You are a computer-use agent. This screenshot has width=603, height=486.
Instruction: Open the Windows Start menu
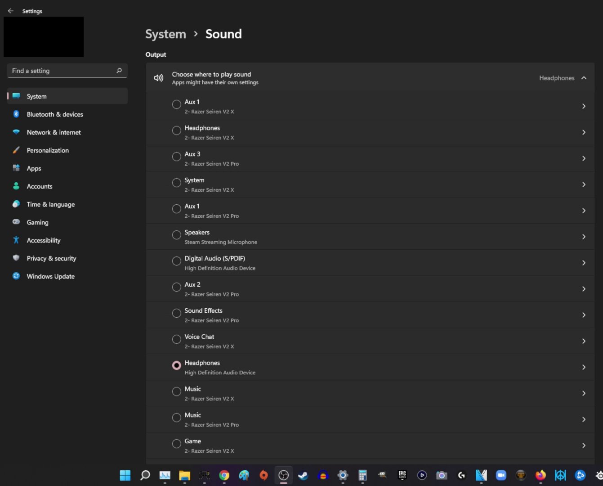(125, 475)
